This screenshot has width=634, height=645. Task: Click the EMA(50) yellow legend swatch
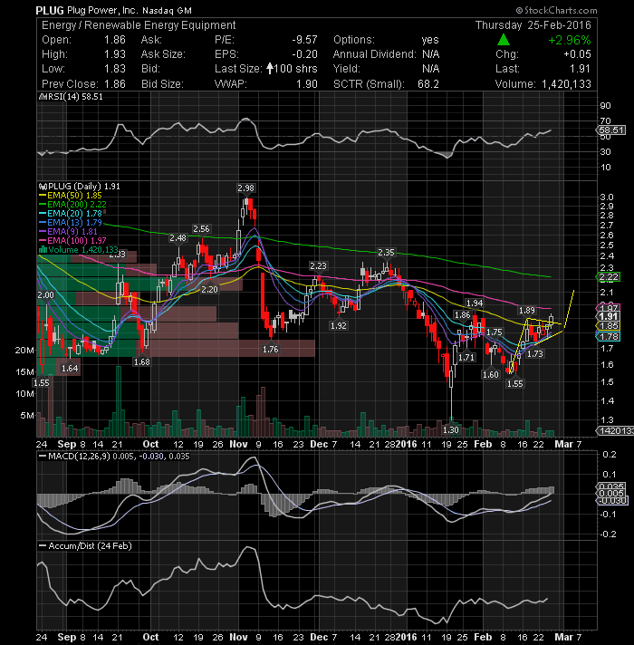click(43, 196)
